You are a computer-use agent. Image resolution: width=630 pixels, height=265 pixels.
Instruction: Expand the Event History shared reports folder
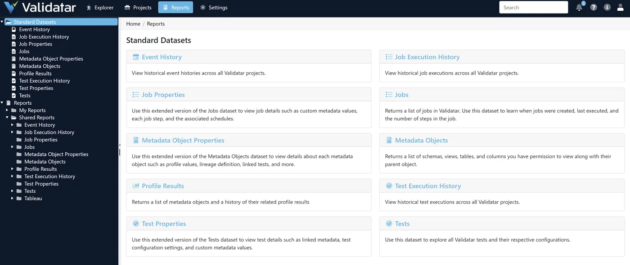tap(13, 125)
